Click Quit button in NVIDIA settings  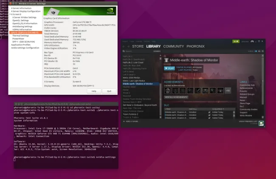point(109,91)
